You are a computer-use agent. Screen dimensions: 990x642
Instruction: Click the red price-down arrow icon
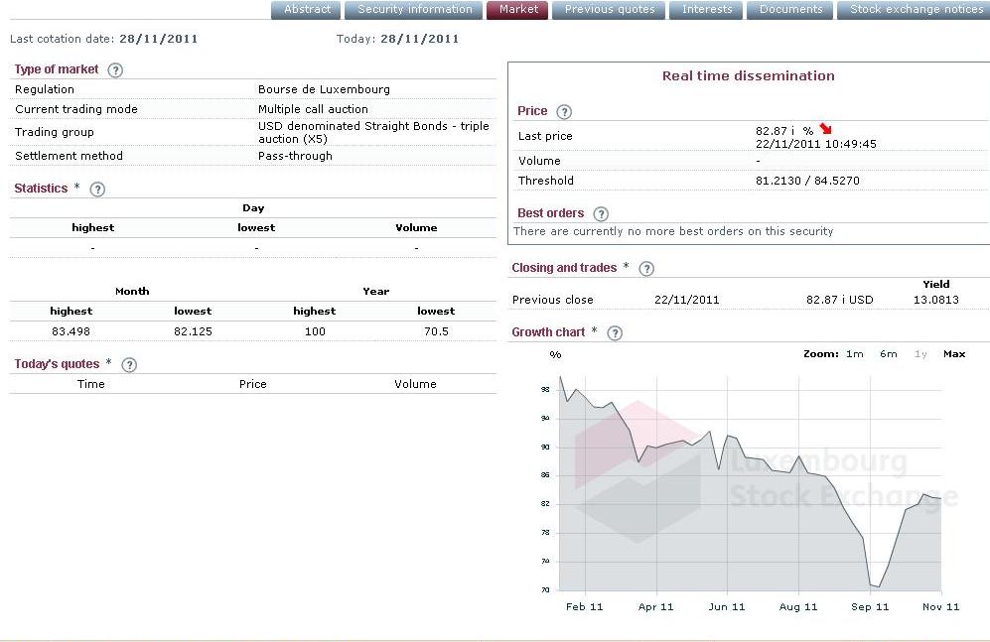click(826, 130)
